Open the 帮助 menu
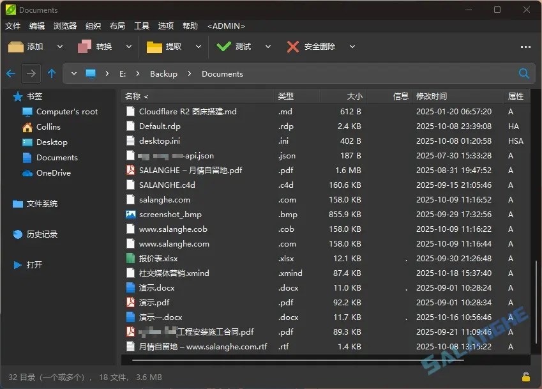Viewport: 542px width, 389px height. [190, 26]
